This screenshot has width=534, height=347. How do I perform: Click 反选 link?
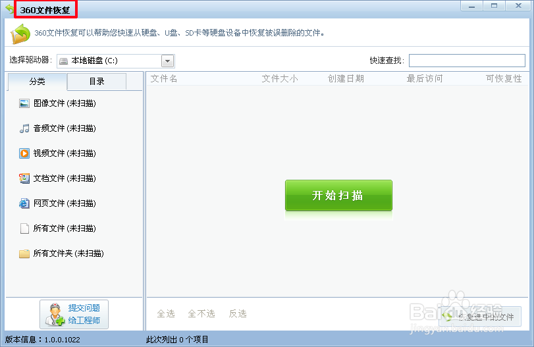click(238, 313)
